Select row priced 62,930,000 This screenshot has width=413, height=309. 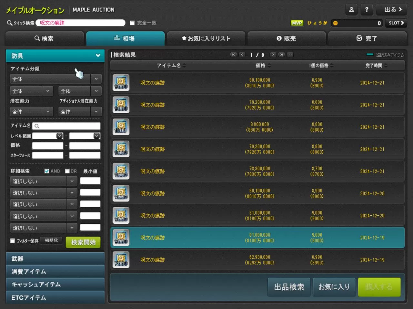pyautogui.click(x=257, y=260)
